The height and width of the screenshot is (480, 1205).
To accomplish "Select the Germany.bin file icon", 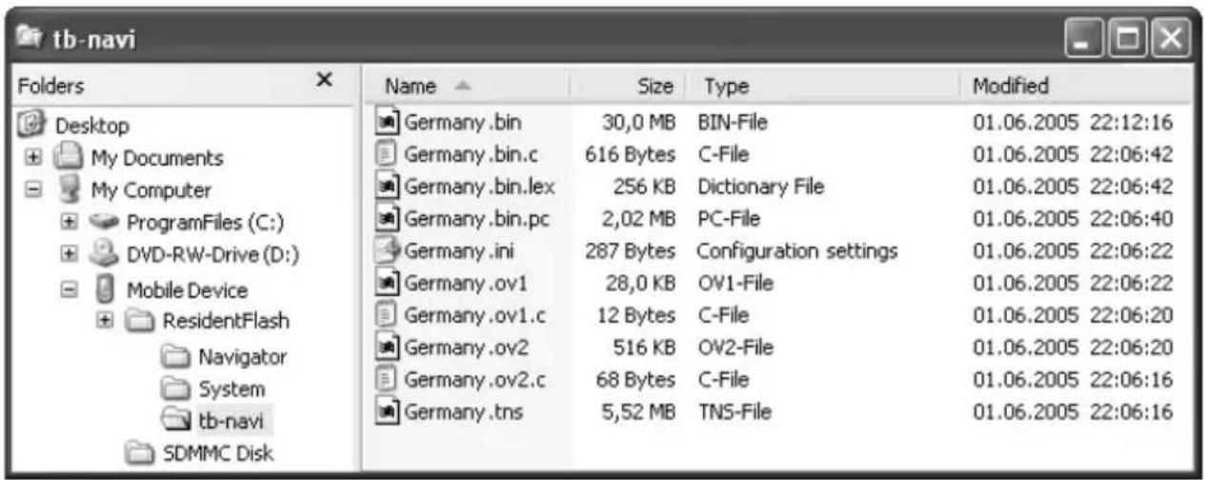I will 390,124.
